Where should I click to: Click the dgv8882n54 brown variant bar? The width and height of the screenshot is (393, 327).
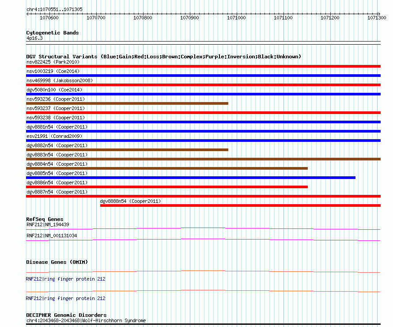tap(127, 150)
